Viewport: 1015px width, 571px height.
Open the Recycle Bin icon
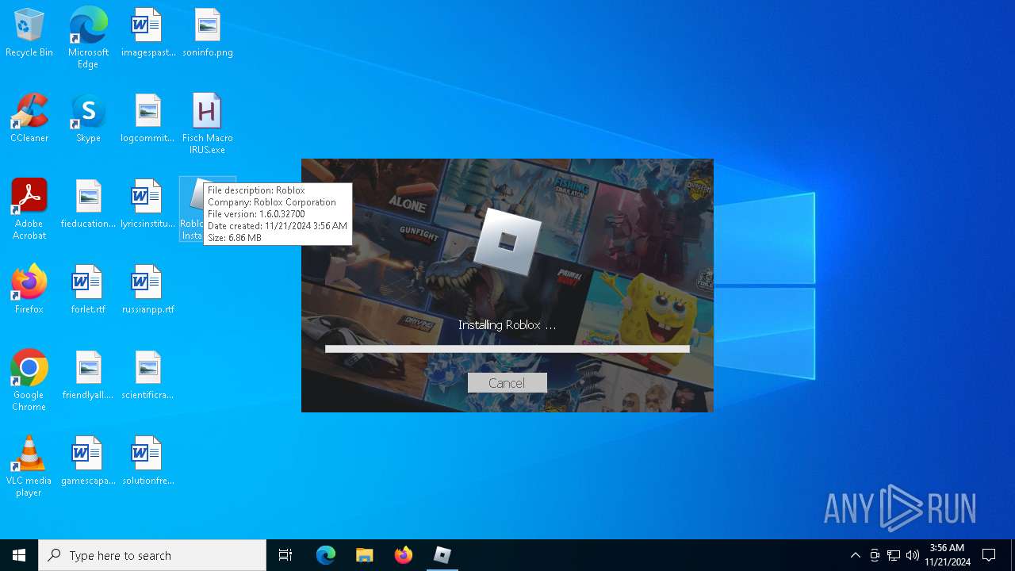click(x=29, y=33)
